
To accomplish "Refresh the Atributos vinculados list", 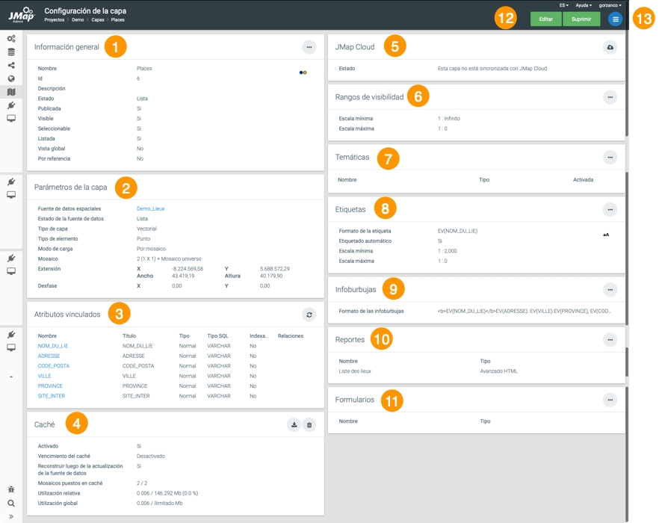I will pyautogui.click(x=309, y=315).
